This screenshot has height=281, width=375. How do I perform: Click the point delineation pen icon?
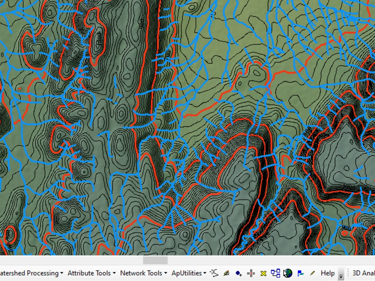226,273
